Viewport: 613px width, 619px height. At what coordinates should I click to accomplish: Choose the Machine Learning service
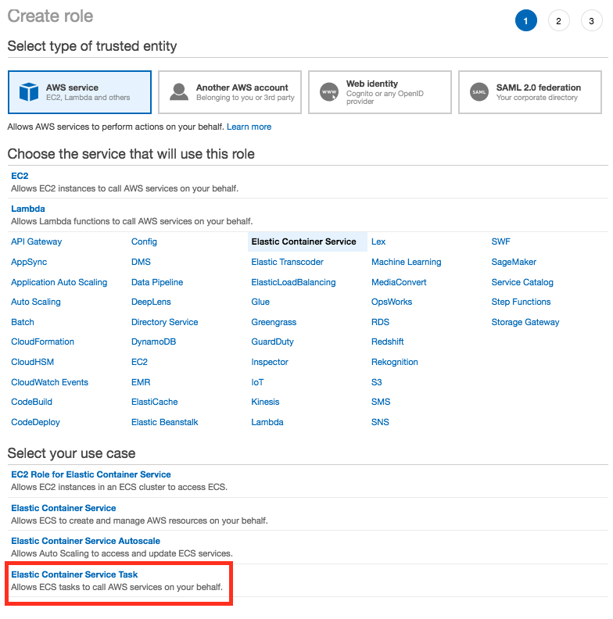pos(407,262)
